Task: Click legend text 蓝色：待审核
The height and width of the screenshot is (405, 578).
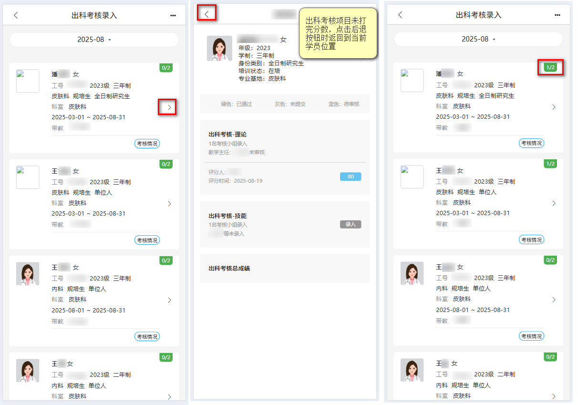Action: [x=344, y=104]
